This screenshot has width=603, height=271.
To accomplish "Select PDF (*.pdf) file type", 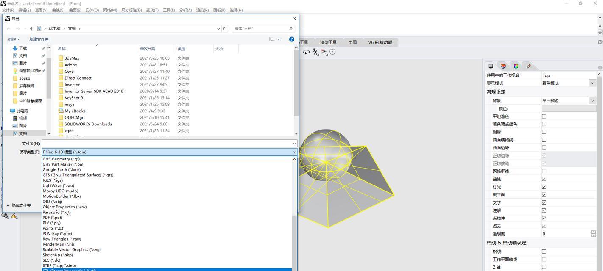I will [52, 218].
